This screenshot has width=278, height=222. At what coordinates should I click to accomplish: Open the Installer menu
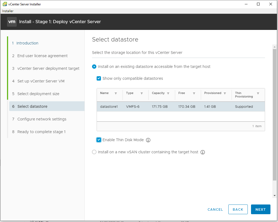[8, 11]
